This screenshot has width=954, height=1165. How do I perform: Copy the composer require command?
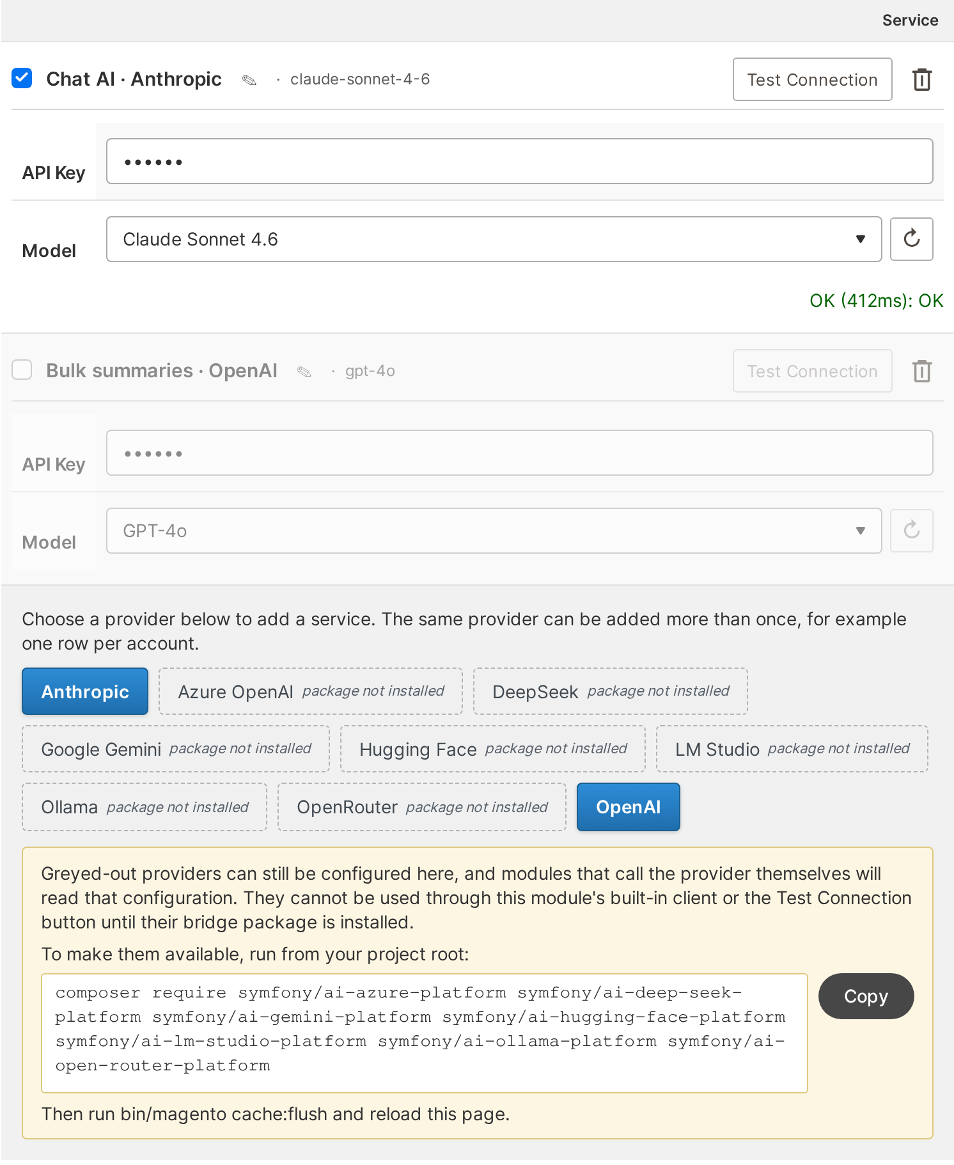866,996
